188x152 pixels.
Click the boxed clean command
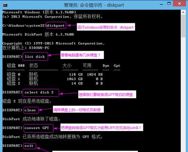click(31, 110)
